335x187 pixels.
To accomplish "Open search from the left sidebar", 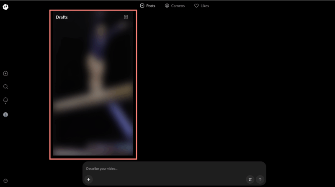I will pos(5,87).
